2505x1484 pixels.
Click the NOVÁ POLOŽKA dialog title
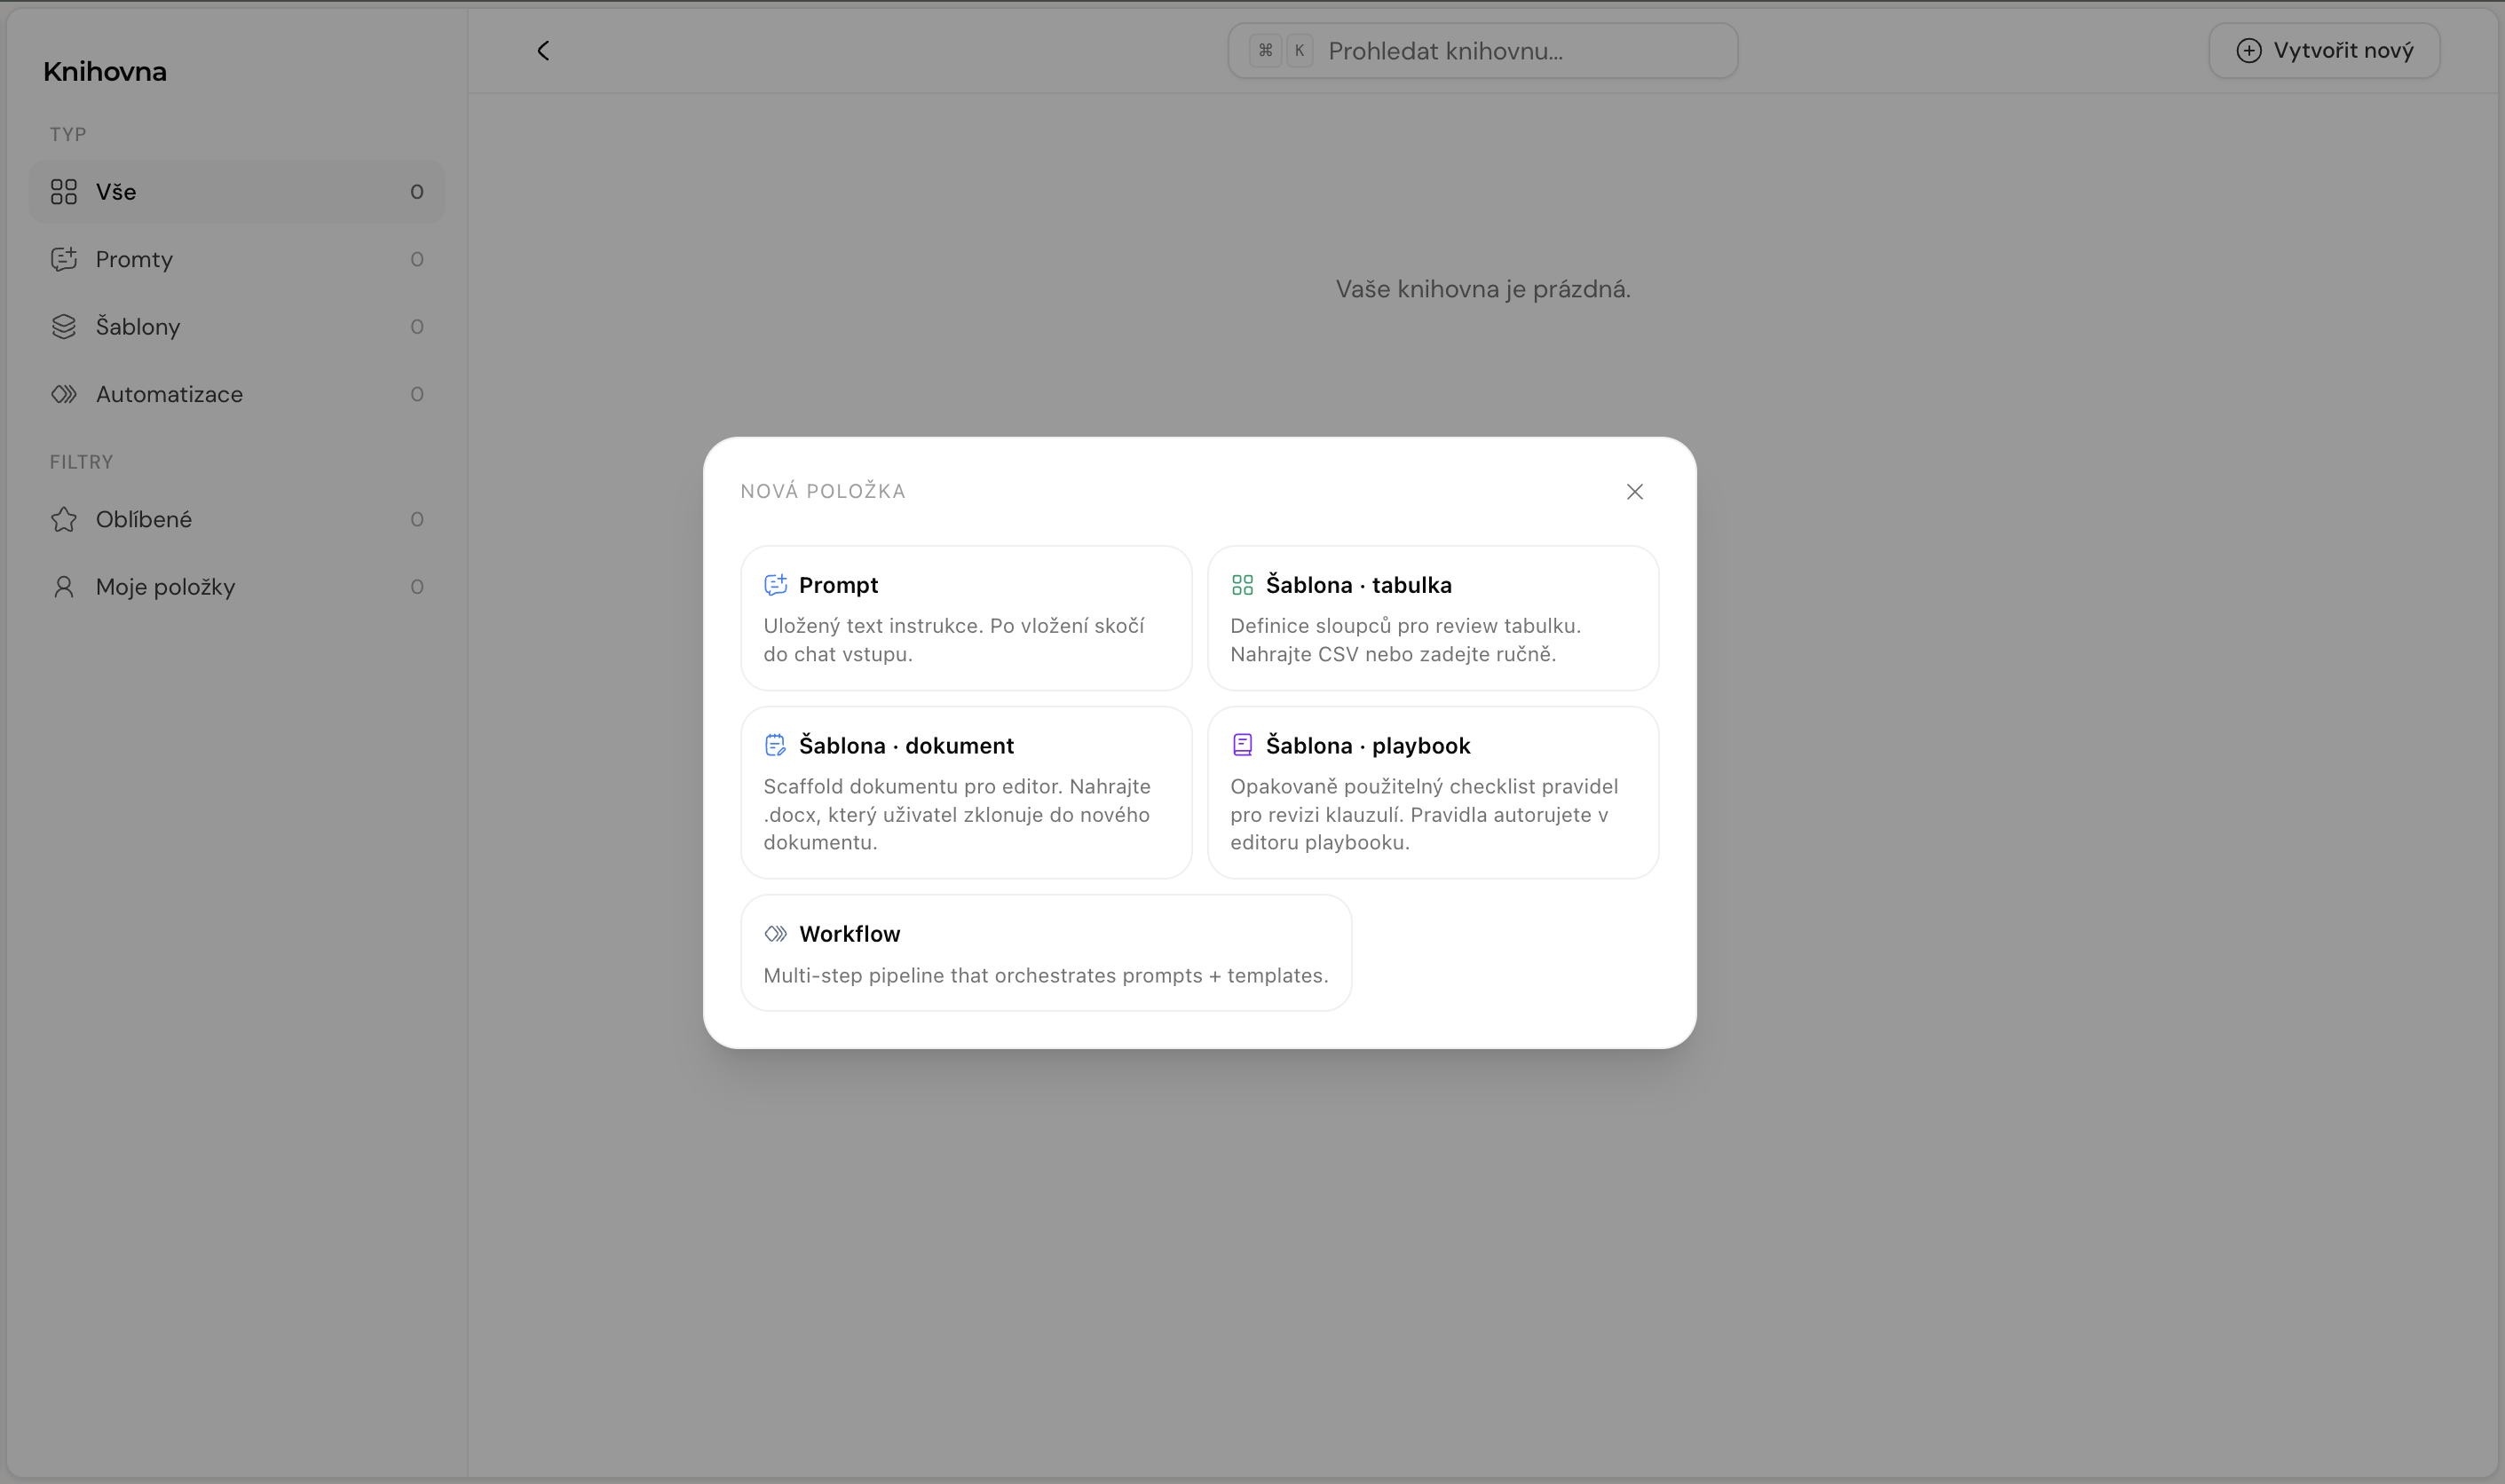coord(823,492)
